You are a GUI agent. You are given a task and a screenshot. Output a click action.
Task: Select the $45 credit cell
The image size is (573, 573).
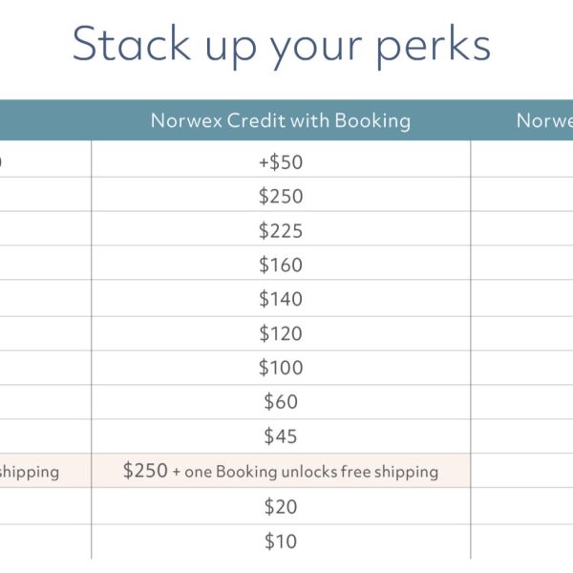[280, 436]
